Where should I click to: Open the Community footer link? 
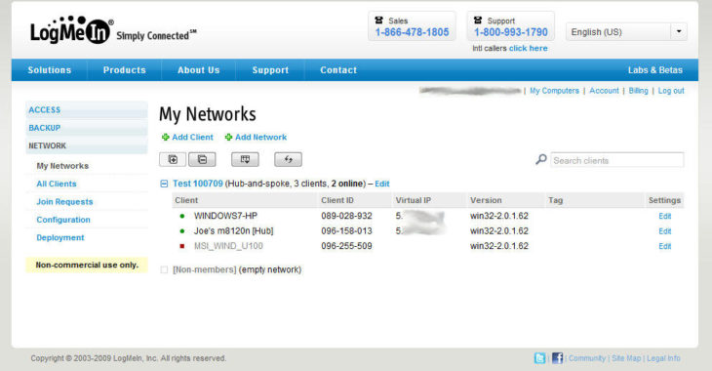coord(587,358)
